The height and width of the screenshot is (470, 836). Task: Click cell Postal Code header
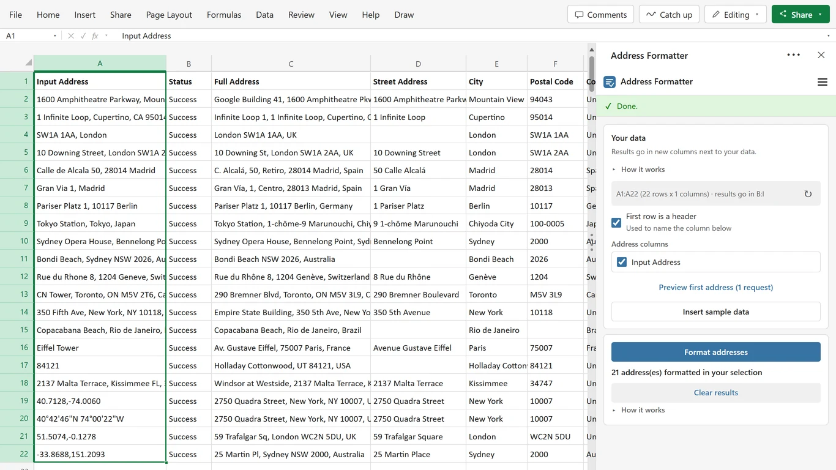coord(555,81)
